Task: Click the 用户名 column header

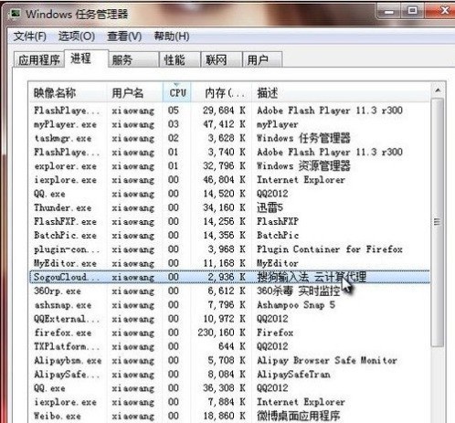Action: (134, 92)
